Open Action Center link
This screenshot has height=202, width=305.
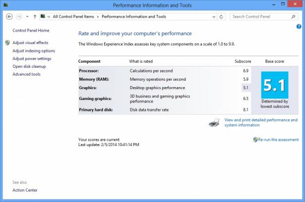(x=25, y=190)
